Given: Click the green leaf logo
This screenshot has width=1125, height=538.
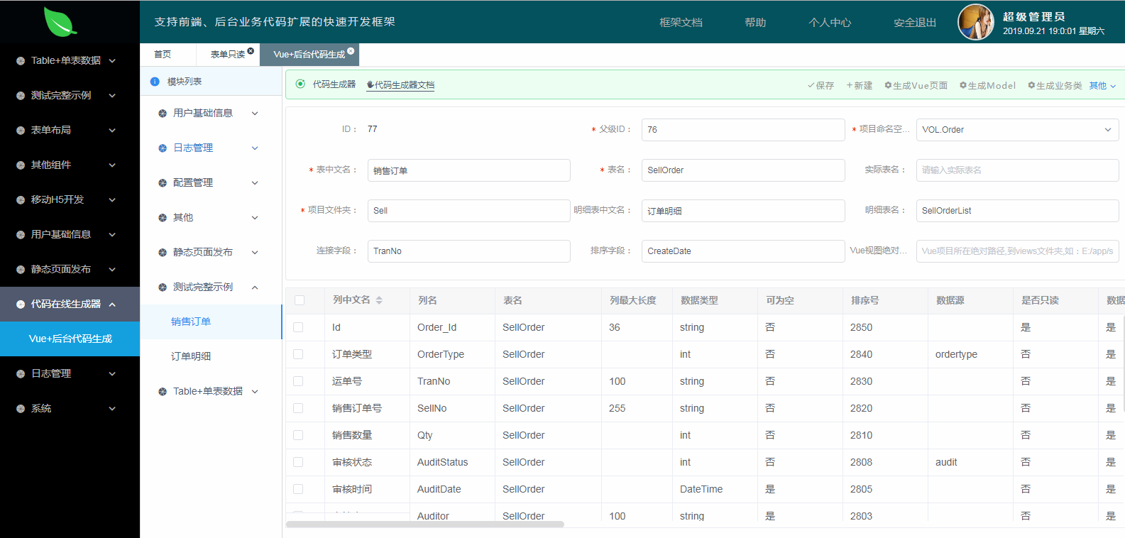Looking at the screenshot, I should 60,21.
